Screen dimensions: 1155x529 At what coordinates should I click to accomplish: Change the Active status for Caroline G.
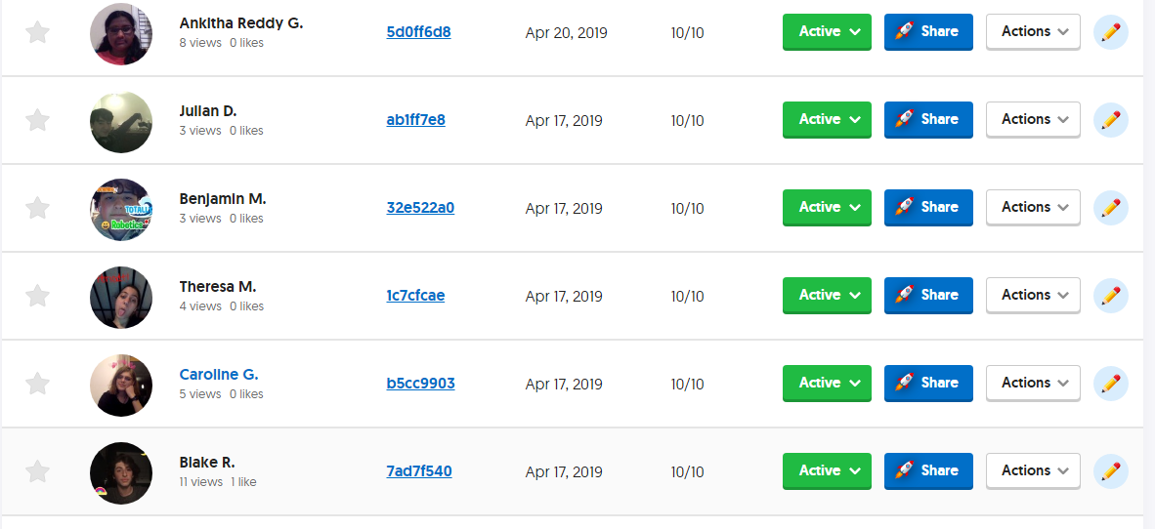[x=827, y=383]
